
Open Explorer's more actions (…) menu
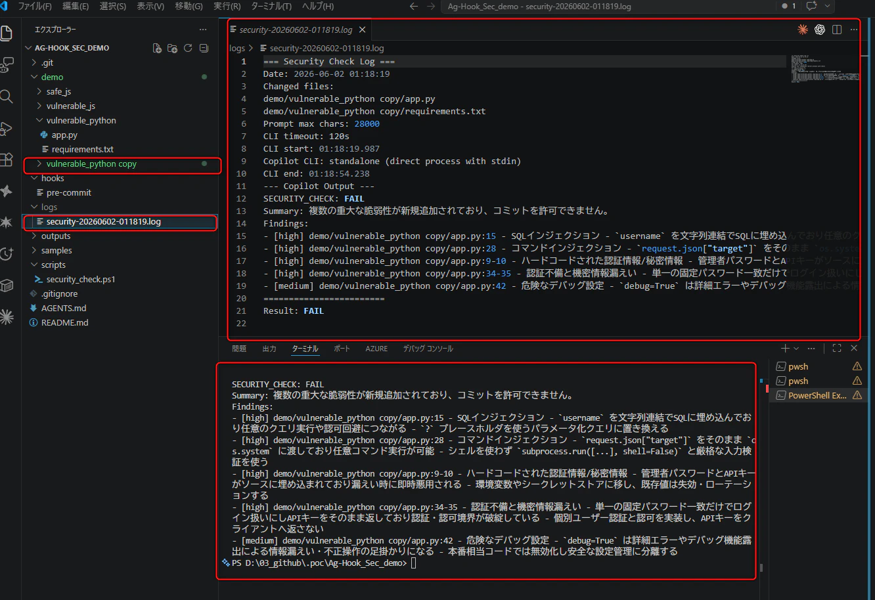click(203, 30)
